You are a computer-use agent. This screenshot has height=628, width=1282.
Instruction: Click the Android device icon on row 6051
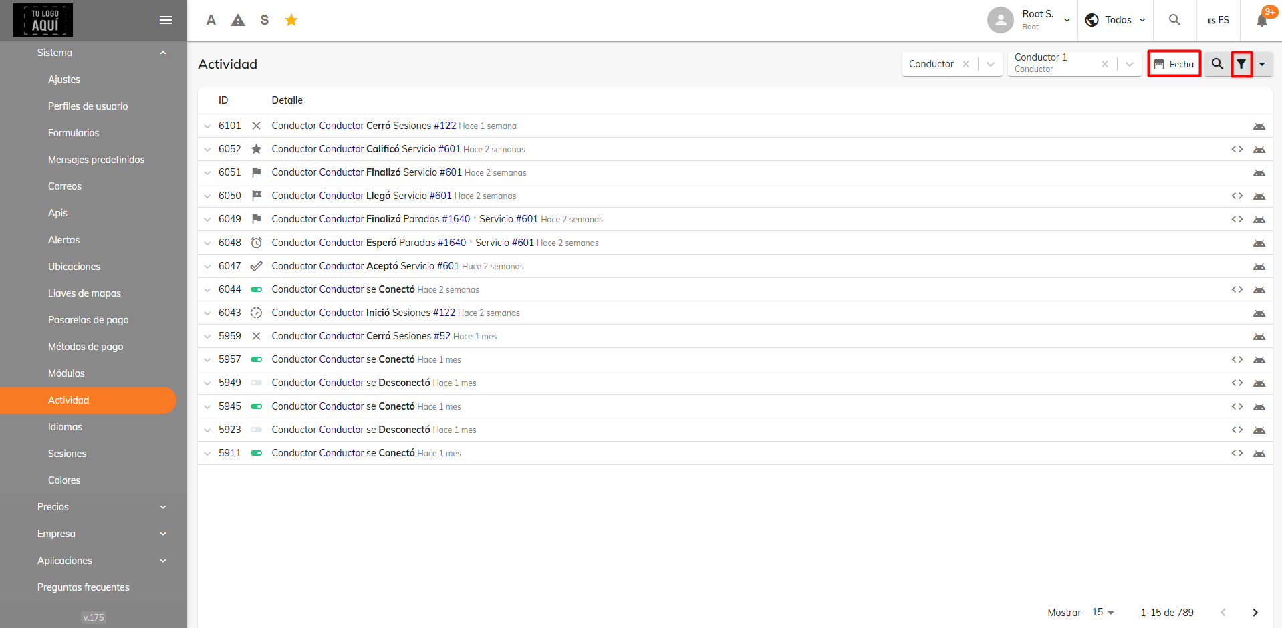[x=1259, y=173]
